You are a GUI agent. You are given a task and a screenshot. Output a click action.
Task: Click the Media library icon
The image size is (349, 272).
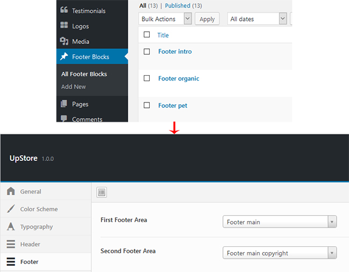pos(64,41)
